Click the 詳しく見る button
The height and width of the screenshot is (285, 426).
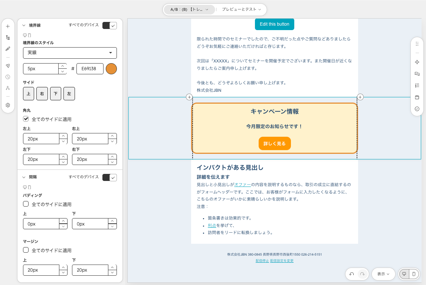coord(274,143)
